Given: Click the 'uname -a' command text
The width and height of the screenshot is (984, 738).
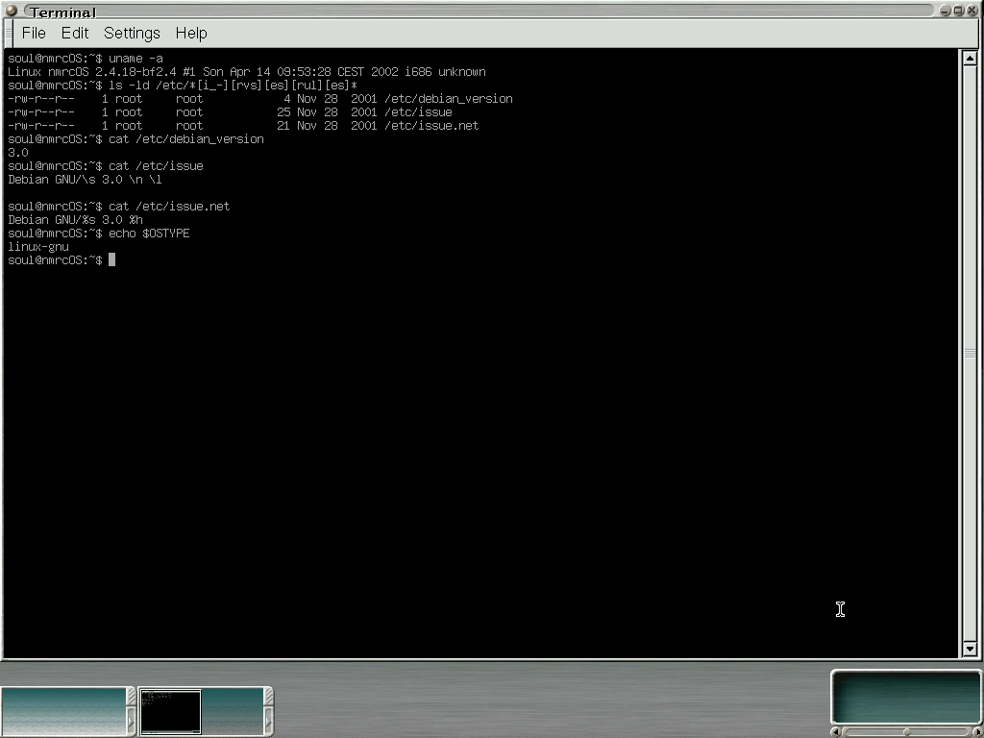Looking at the screenshot, I should (x=135, y=59).
